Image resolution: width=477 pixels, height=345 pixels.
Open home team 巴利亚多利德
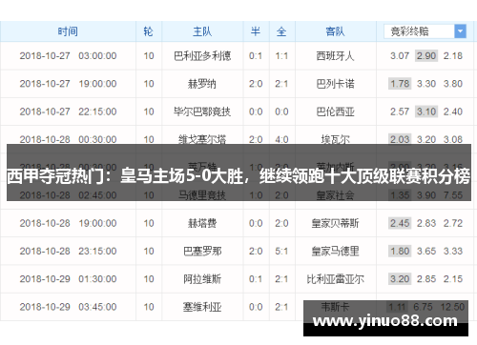click(202, 56)
